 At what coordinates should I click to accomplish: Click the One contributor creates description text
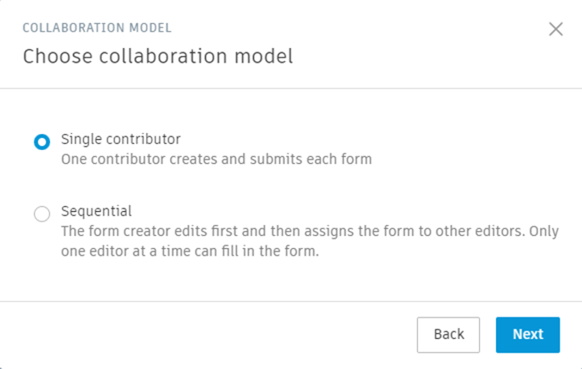(216, 160)
